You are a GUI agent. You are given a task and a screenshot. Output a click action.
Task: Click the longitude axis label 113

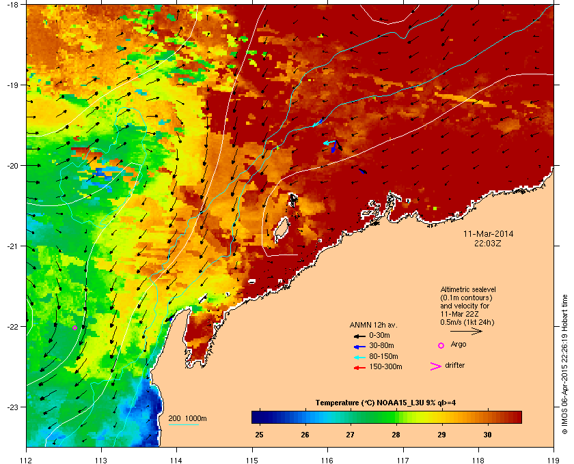click(101, 460)
